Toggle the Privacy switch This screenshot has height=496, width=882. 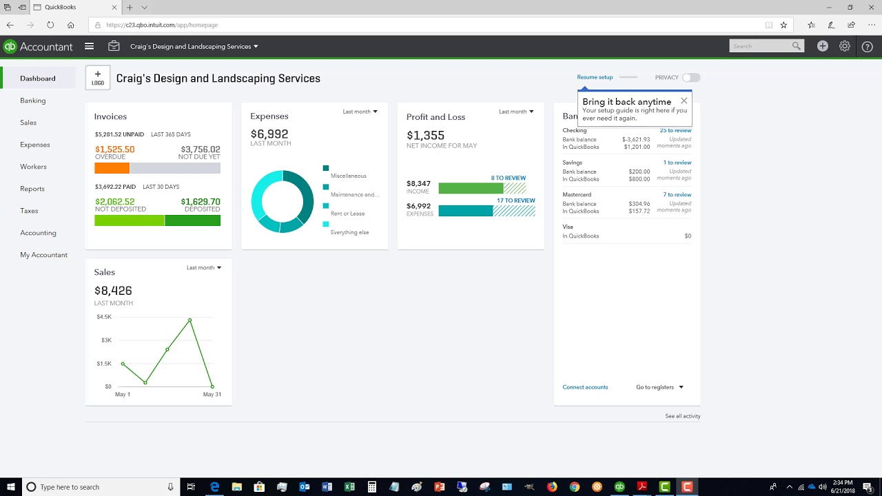(691, 78)
